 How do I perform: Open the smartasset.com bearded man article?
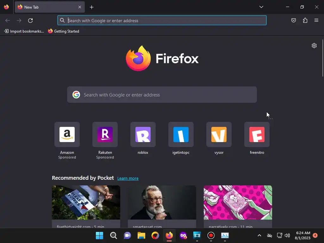[162, 202]
